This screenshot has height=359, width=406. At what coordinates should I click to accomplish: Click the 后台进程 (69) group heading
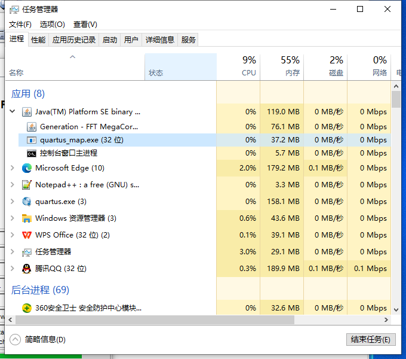coord(40,290)
